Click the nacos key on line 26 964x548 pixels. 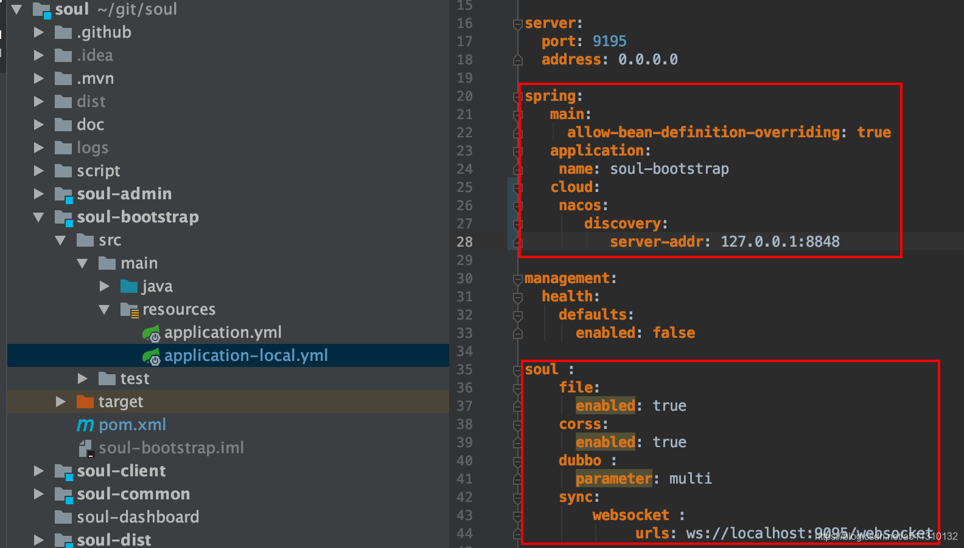coord(579,205)
